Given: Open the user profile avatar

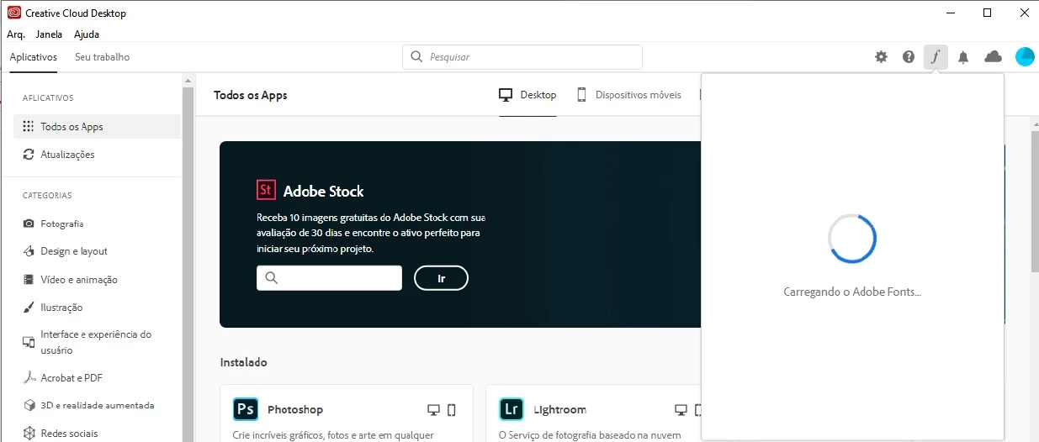Looking at the screenshot, I should tap(1025, 57).
